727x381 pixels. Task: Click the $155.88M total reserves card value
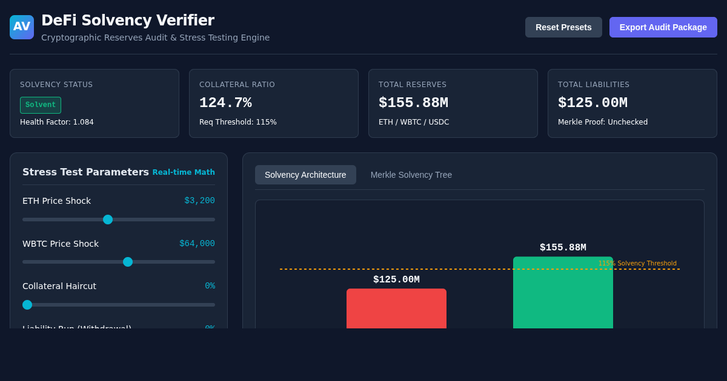pos(413,103)
